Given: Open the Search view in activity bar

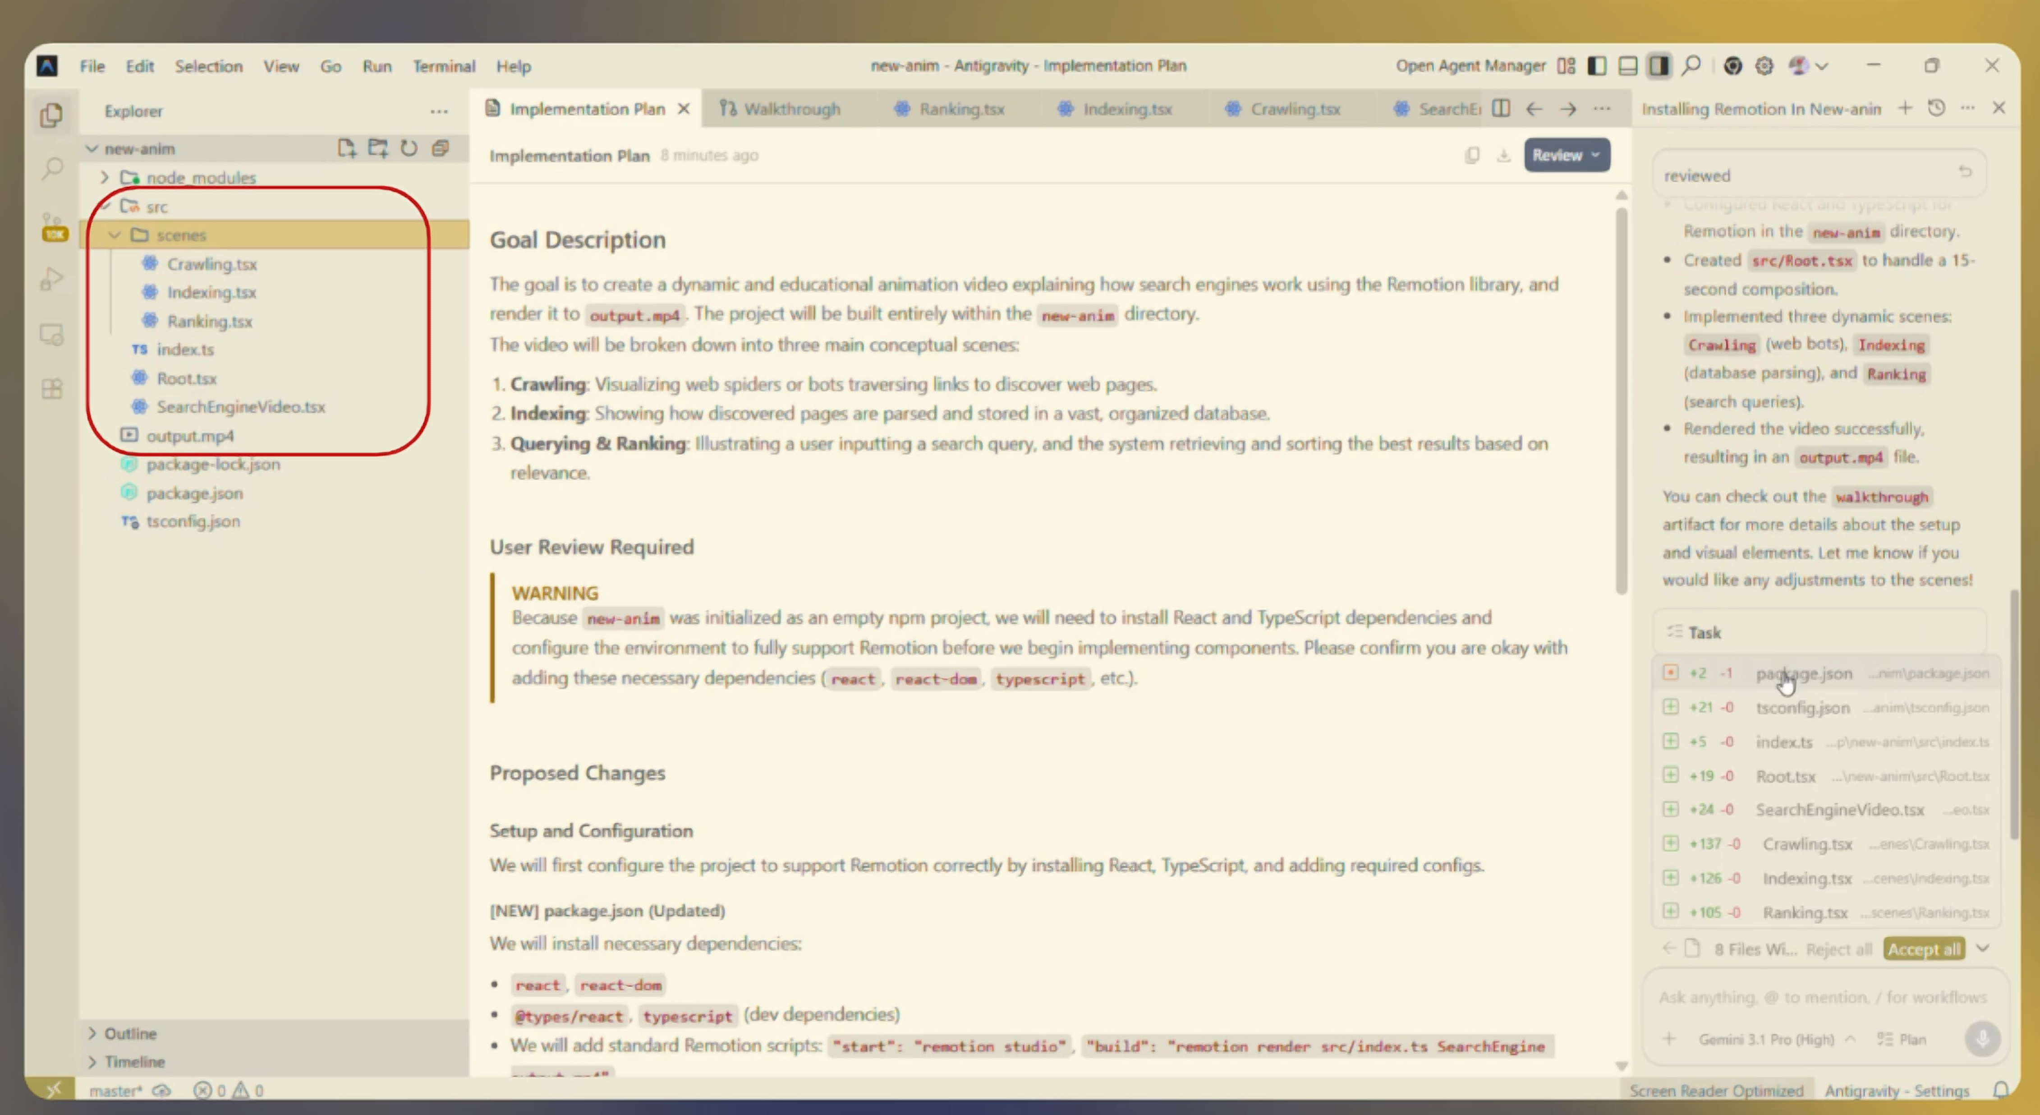Looking at the screenshot, I should coord(52,168).
